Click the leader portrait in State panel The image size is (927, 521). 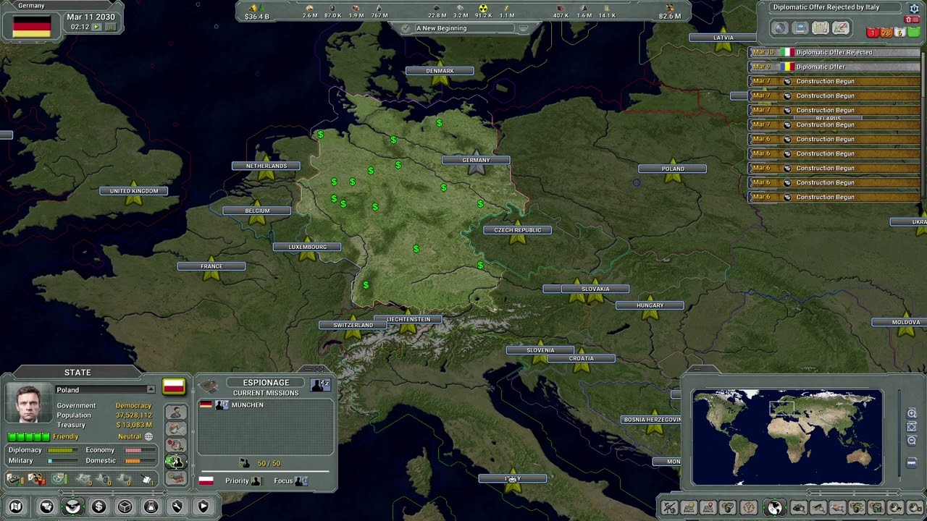pyautogui.click(x=28, y=403)
